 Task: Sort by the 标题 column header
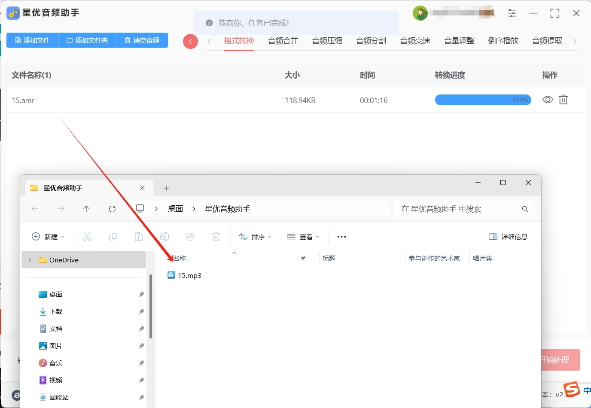(329, 258)
